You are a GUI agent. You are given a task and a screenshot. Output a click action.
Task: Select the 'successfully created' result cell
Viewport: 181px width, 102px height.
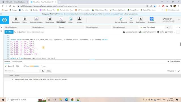(x=41, y=79)
